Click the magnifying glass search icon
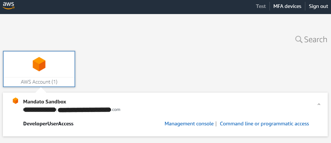The width and height of the screenshot is (331, 143). (299, 39)
